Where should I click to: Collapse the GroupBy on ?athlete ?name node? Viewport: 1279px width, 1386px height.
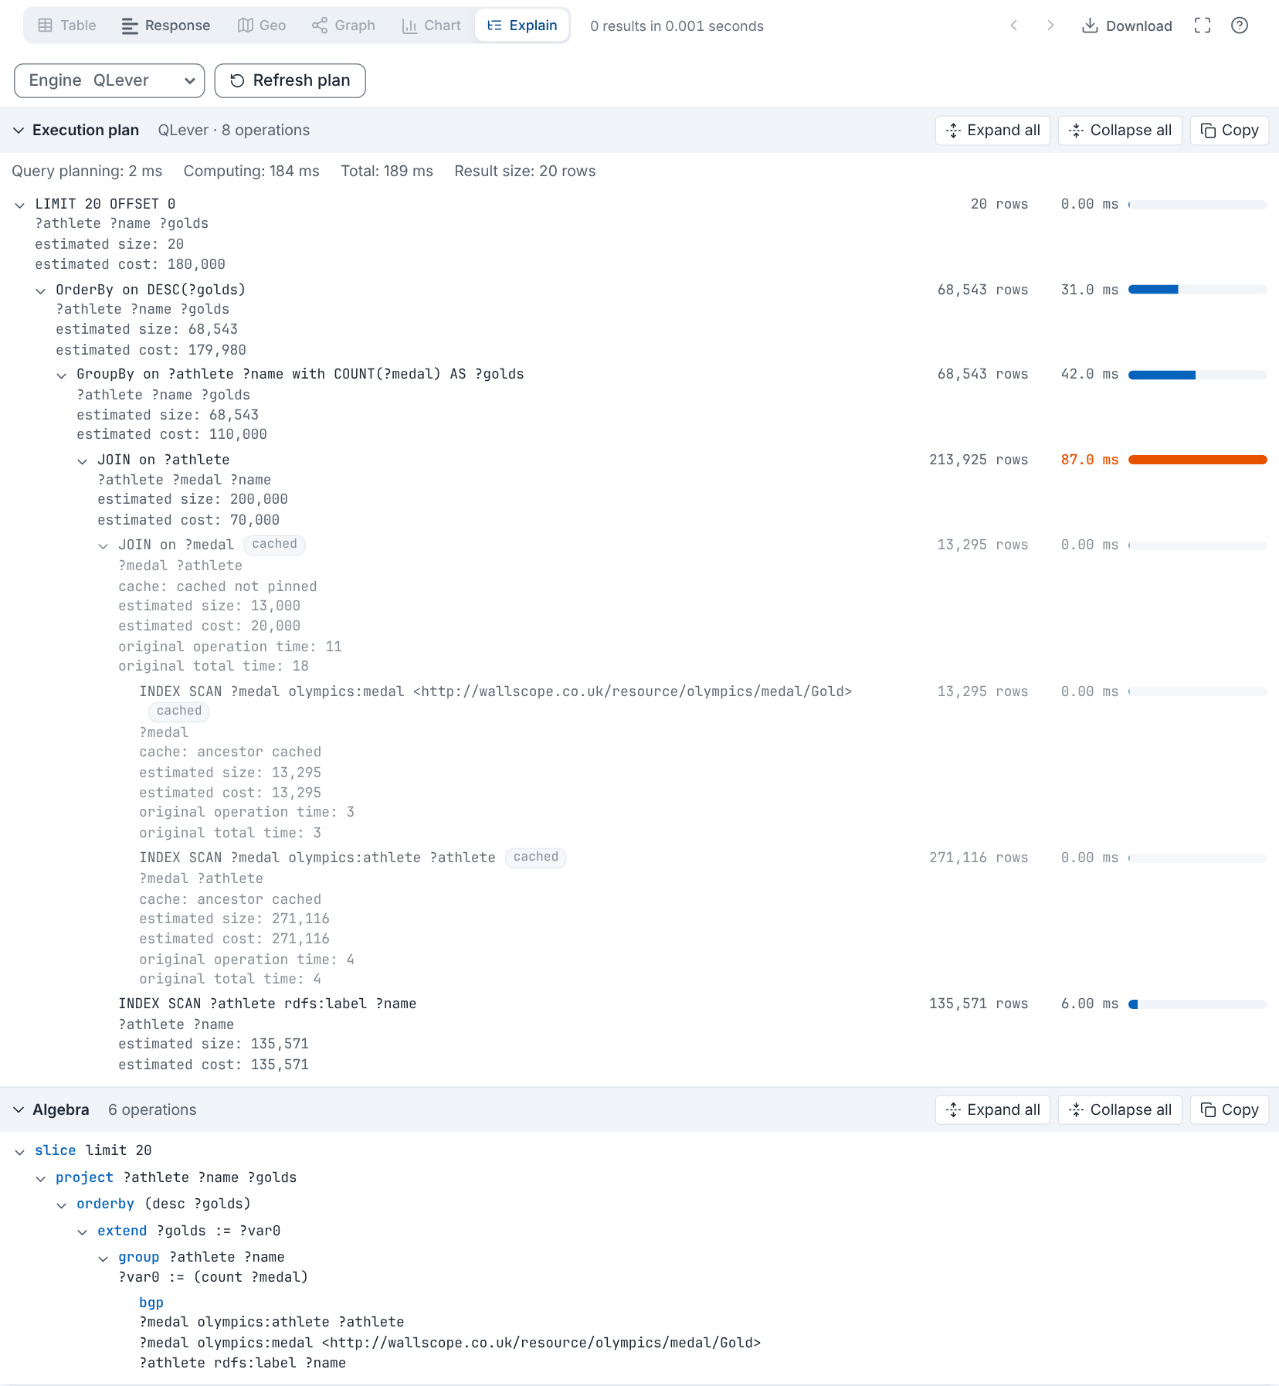pyautogui.click(x=62, y=375)
